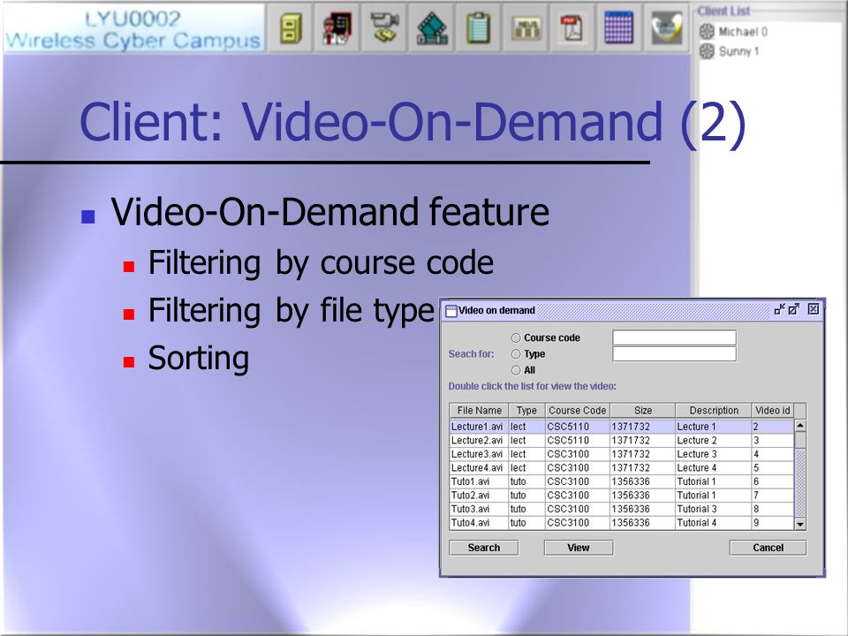The height and width of the screenshot is (636, 848).
Task: Select the Tuto4.avi row
Action: tap(622, 522)
